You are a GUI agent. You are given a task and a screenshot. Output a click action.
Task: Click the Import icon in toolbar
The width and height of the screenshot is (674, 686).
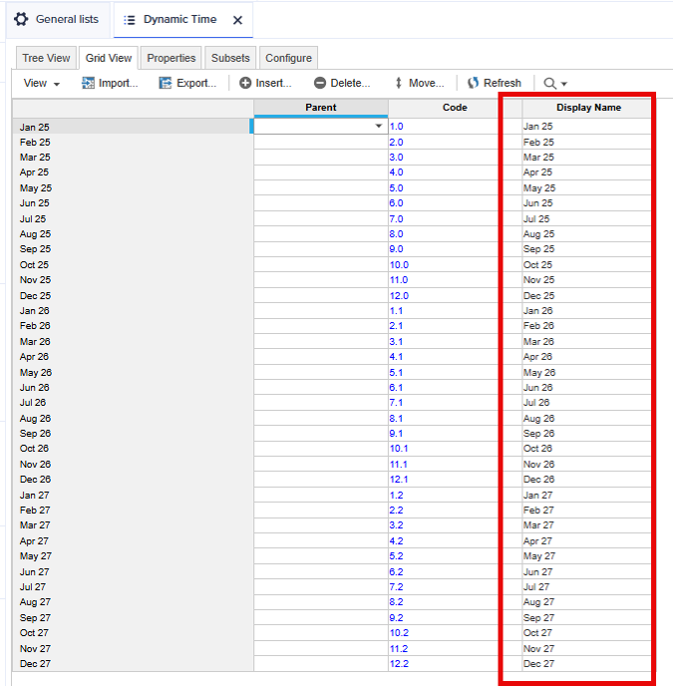pos(88,83)
